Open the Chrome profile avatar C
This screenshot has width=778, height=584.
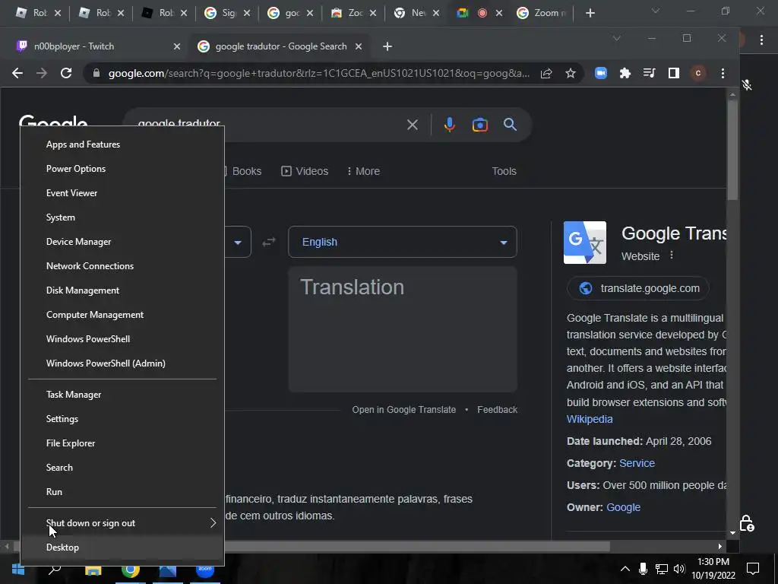point(698,74)
